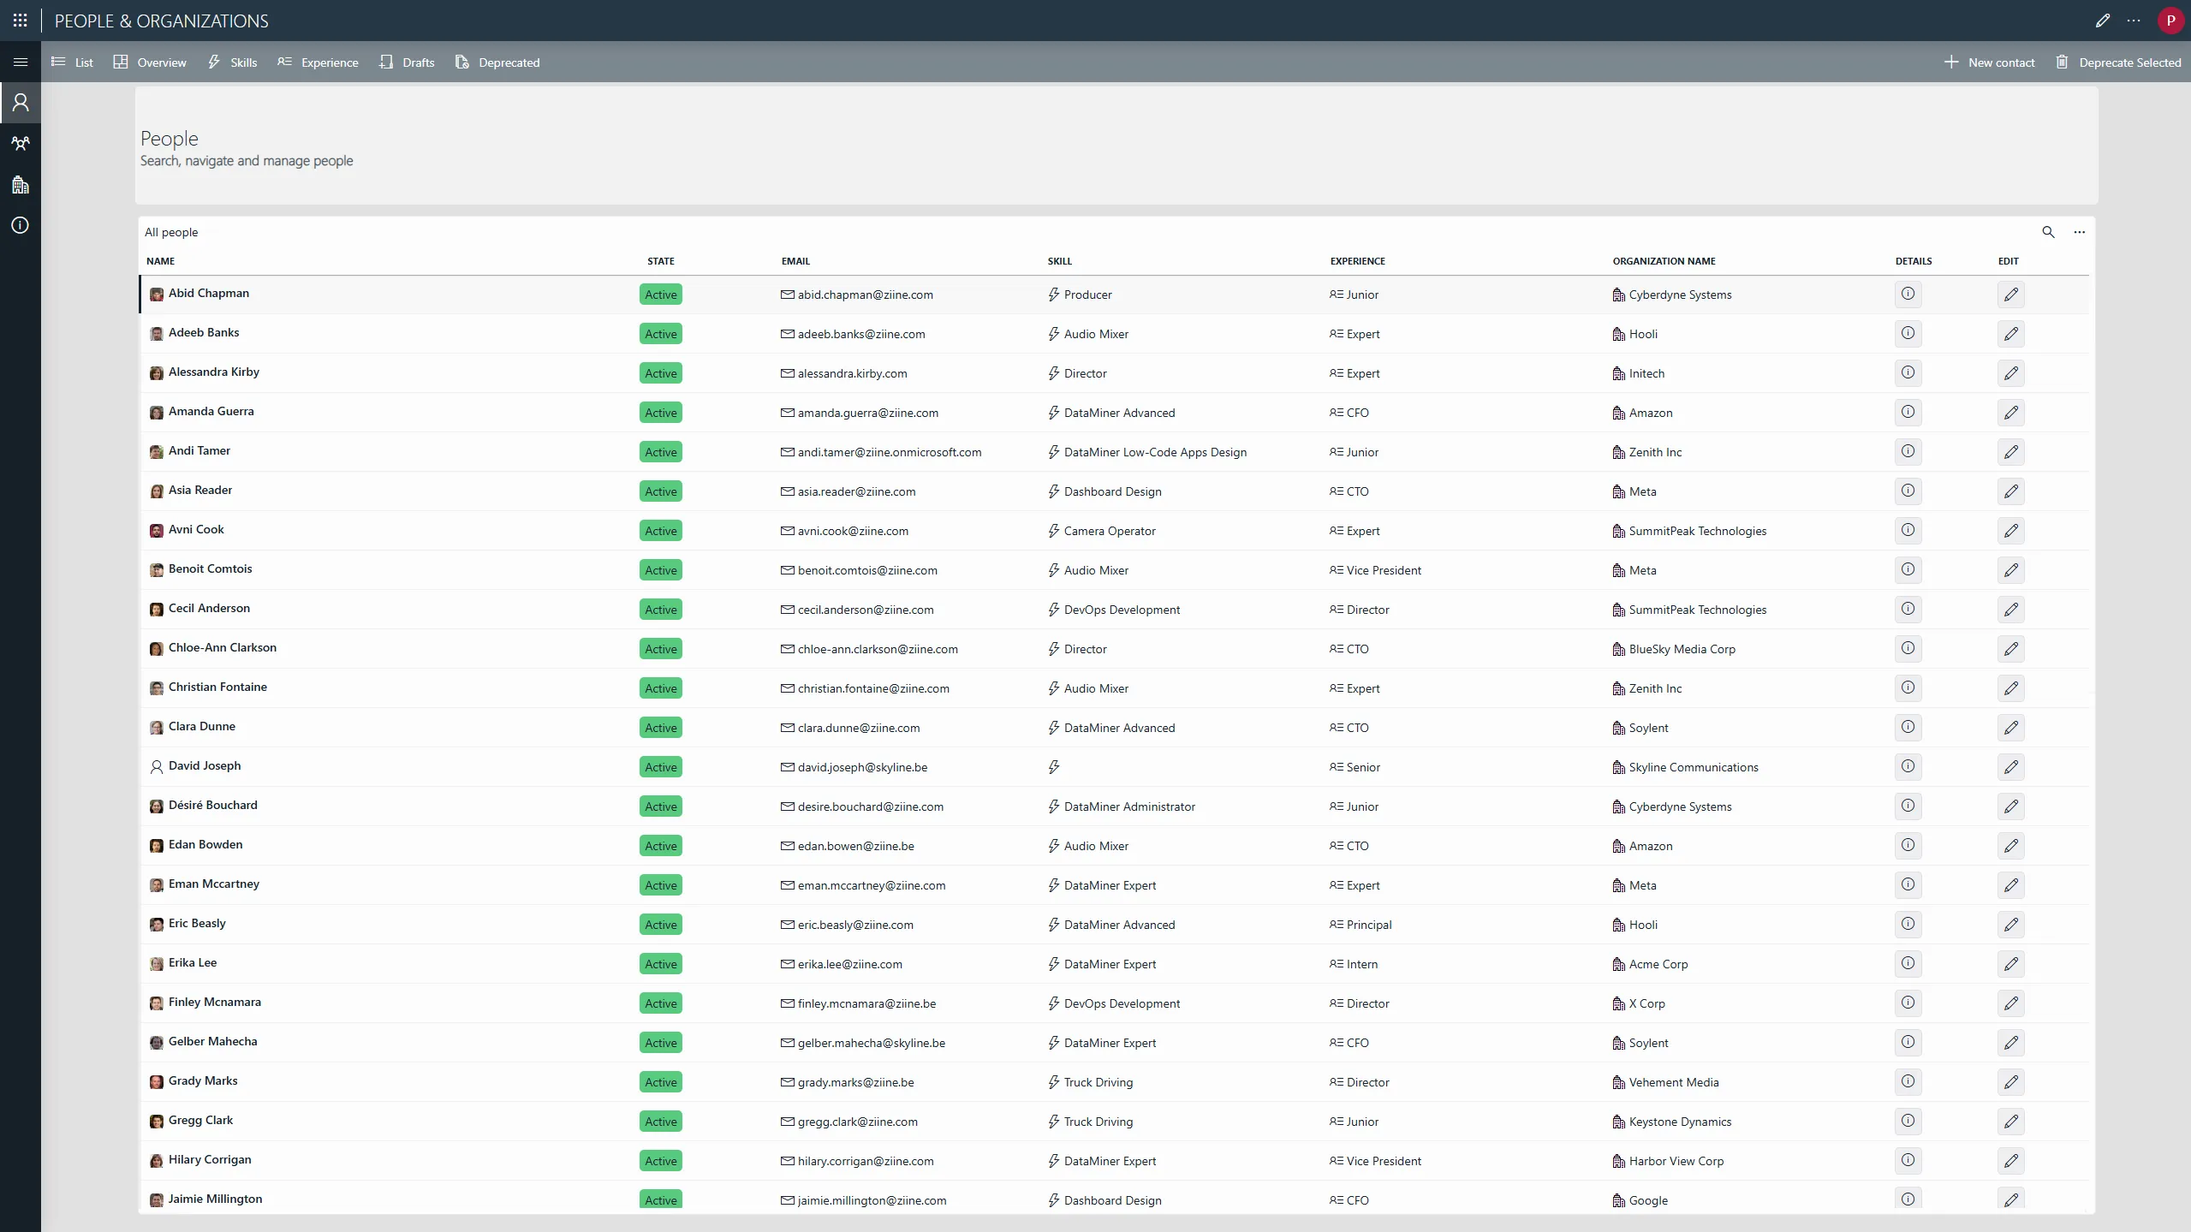2191x1232 pixels.
Task: Open details info icon for David Joseph
Action: [x=1908, y=766]
